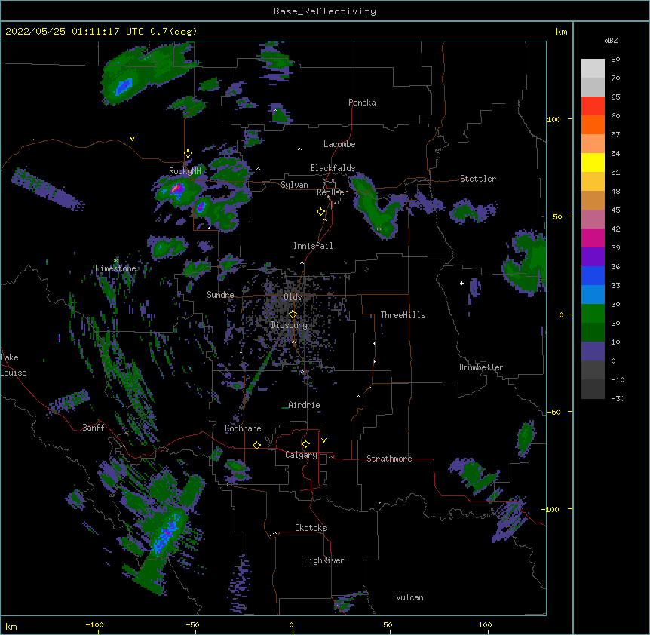Image resolution: width=650 pixels, height=635 pixels.
Task: Click the Stettler city label
Action: [x=478, y=179]
